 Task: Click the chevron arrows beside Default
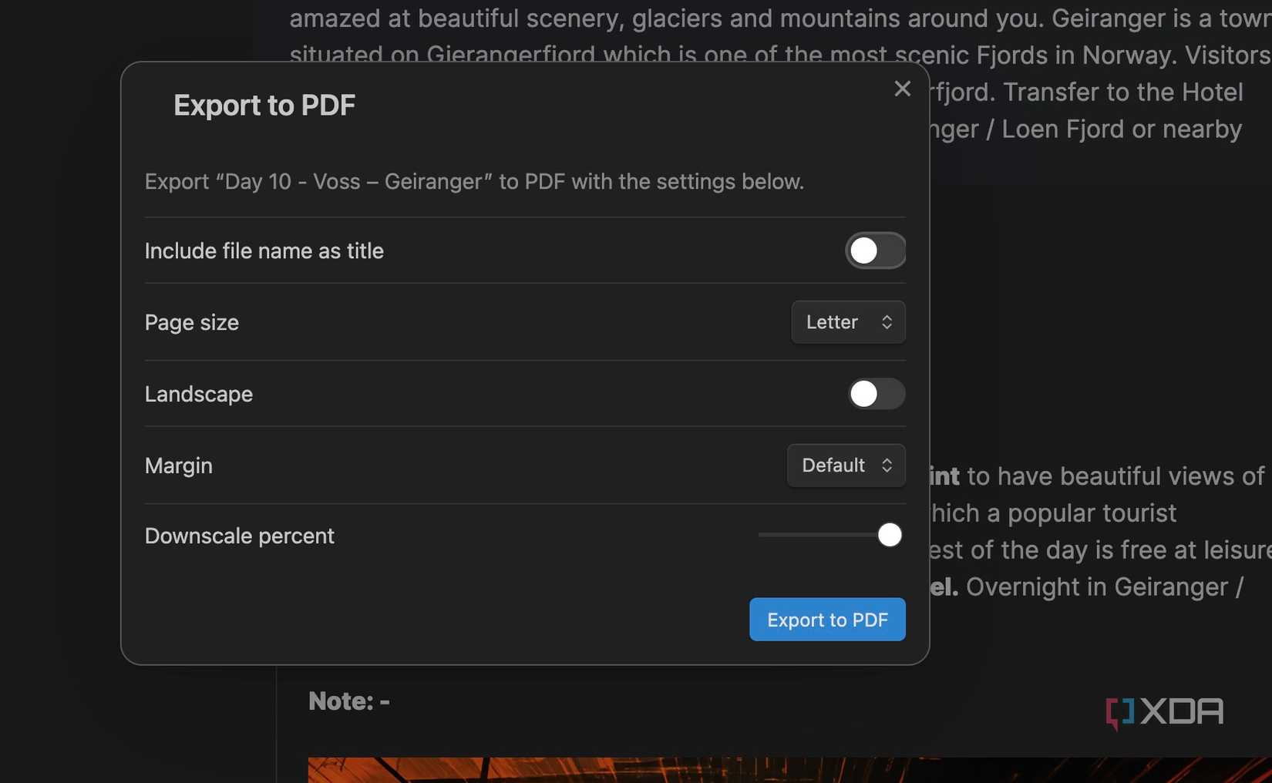[x=887, y=465]
